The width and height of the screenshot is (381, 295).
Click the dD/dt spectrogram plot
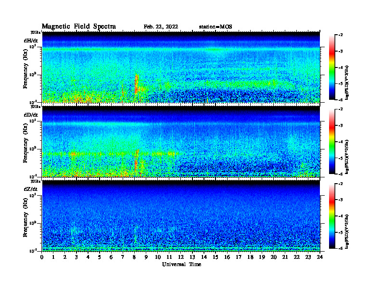181,141
